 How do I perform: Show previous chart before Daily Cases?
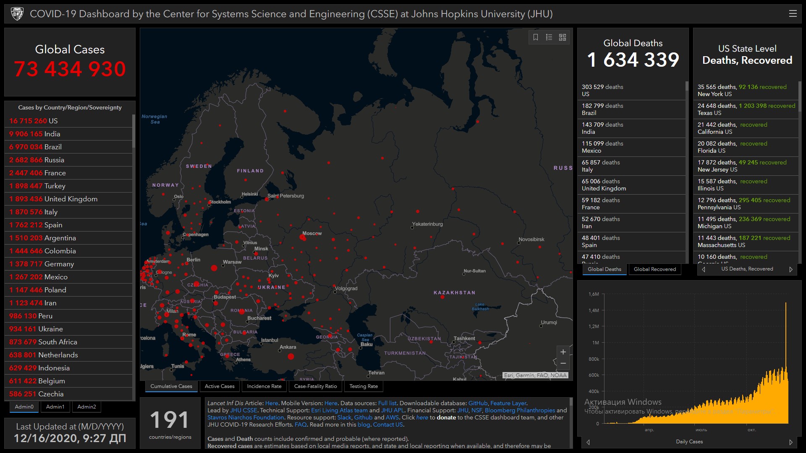pos(588,442)
